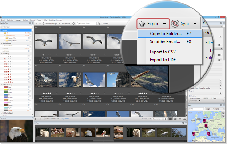The width and height of the screenshot is (227, 144).
Task: Switch to large thumbnail grid view
Action: (x=170, y=119)
